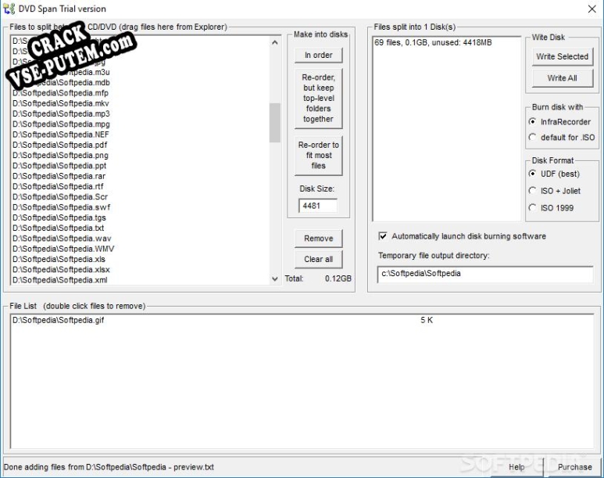Click the In order button
Viewport: 604px width, 478px height.
point(319,56)
